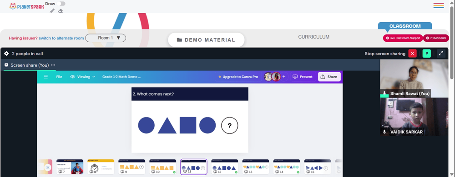The image size is (455, 177).
Task: Click Live Classroom Support button
Action: click(403, 38)
